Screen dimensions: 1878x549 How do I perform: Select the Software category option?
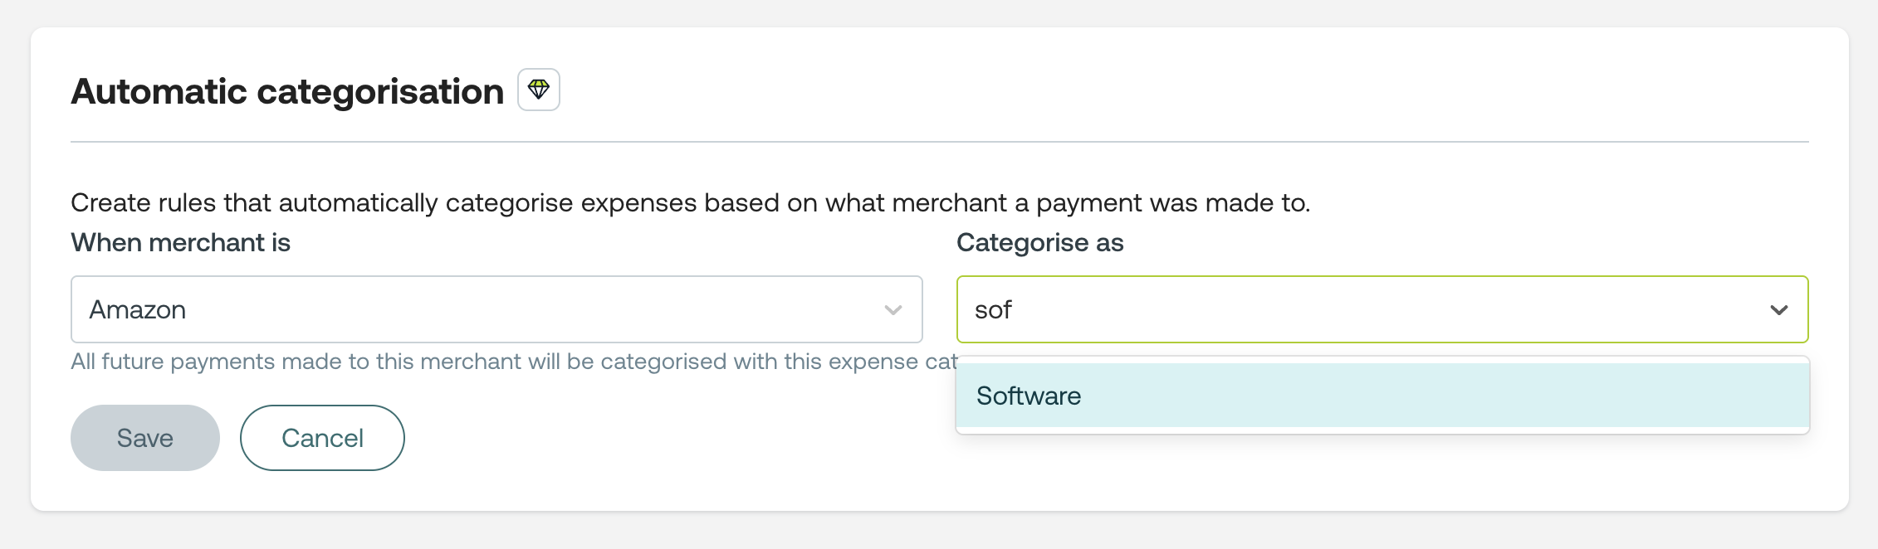coord(1029,396)
